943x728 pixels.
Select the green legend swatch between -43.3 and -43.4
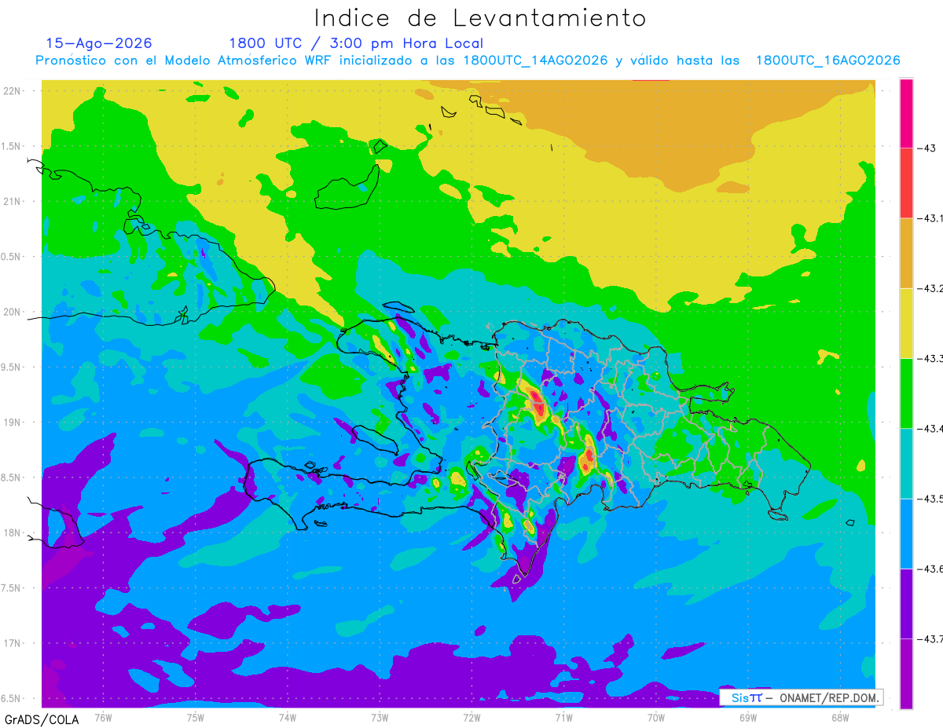906,393
